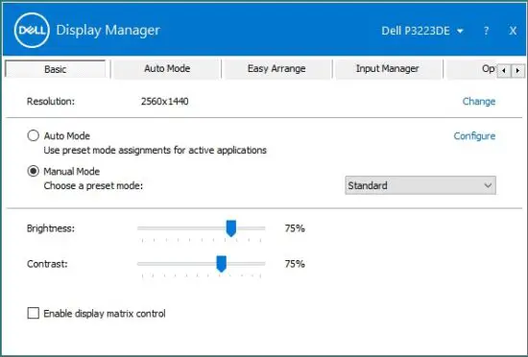528x357 pixels.
Task: Open the Easy Arrange tab
Action: (276, 69)
